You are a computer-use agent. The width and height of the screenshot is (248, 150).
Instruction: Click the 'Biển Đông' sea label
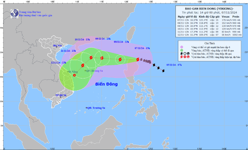[x=106, y=84]
